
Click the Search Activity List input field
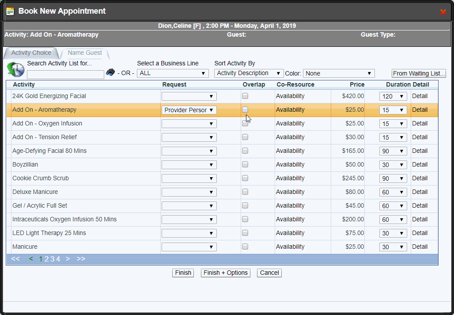65,74
